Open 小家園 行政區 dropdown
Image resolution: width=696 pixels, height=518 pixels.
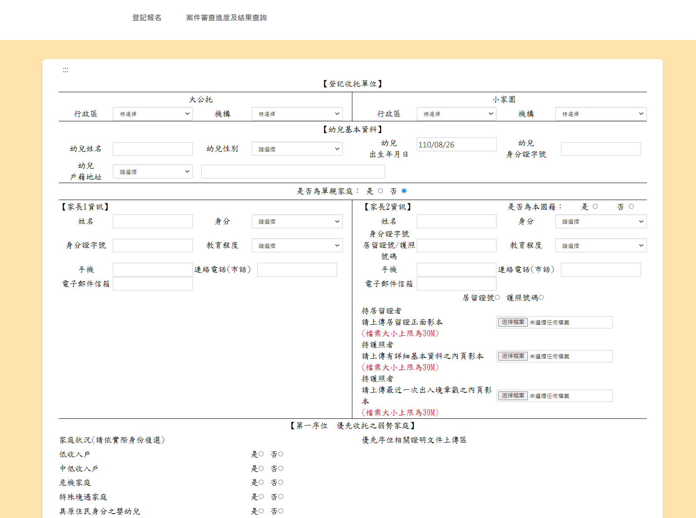tap(456, 114)
